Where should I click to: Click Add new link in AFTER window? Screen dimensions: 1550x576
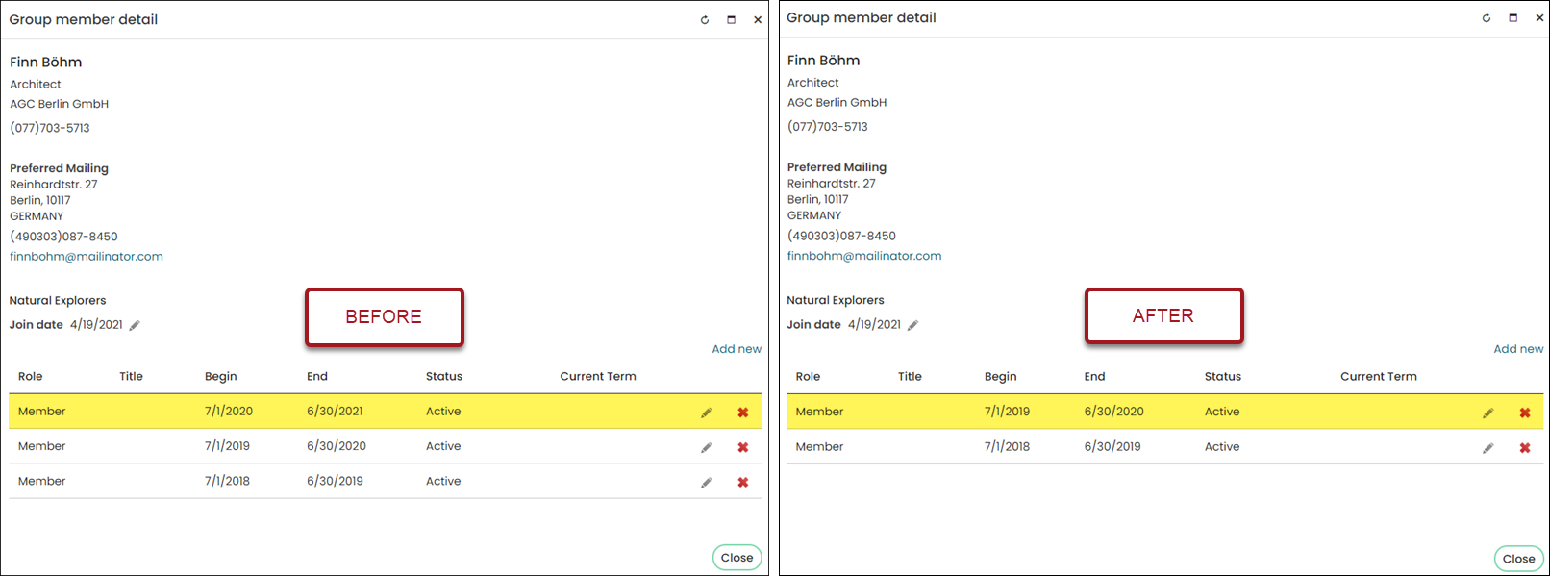click(1518, 349)
